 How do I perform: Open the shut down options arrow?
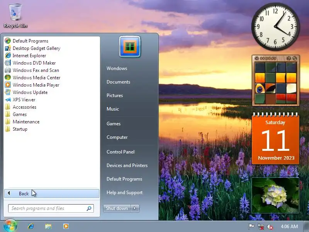pyautogui.click(x=135, y=208)
